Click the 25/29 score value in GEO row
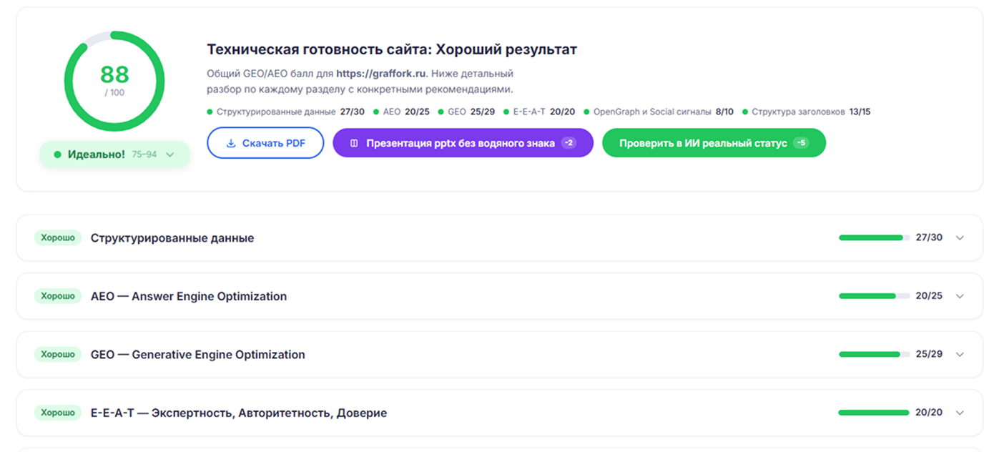Viewport: 999px width, 452px height. [929, 355]
